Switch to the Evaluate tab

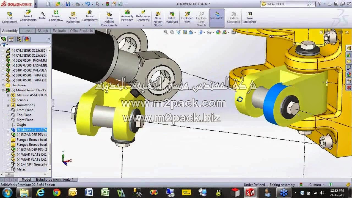click(59, 31)
